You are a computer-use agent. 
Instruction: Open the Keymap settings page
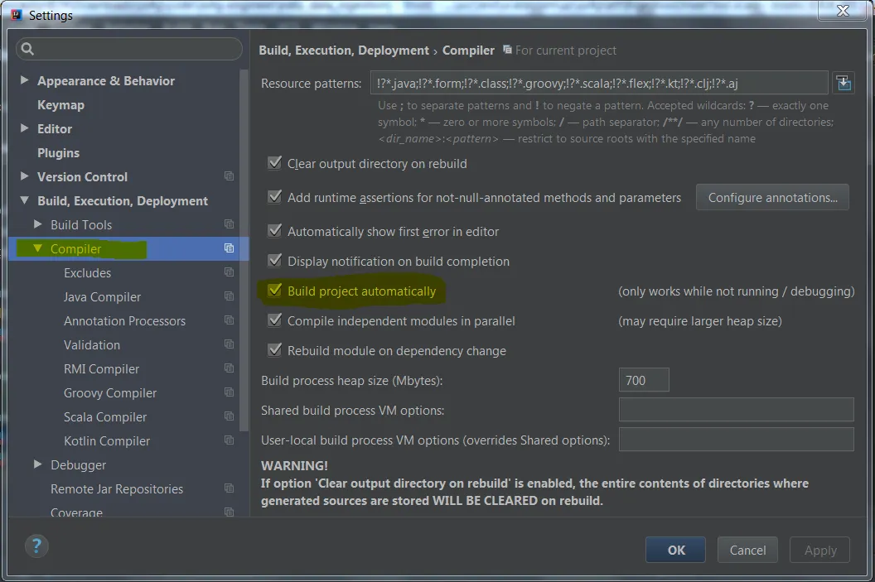point(60,105)
